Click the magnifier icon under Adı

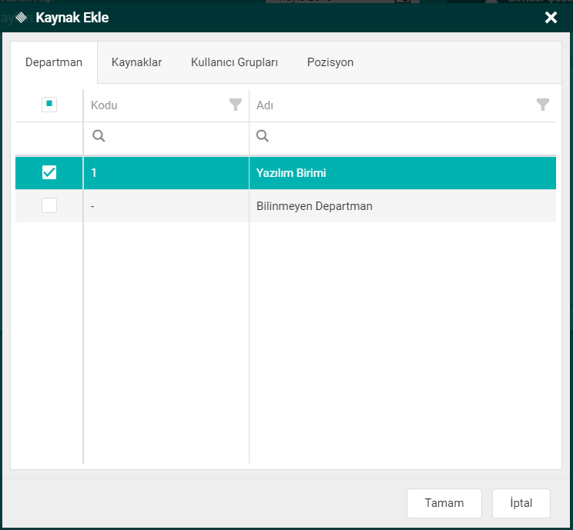tap(263, 136)
